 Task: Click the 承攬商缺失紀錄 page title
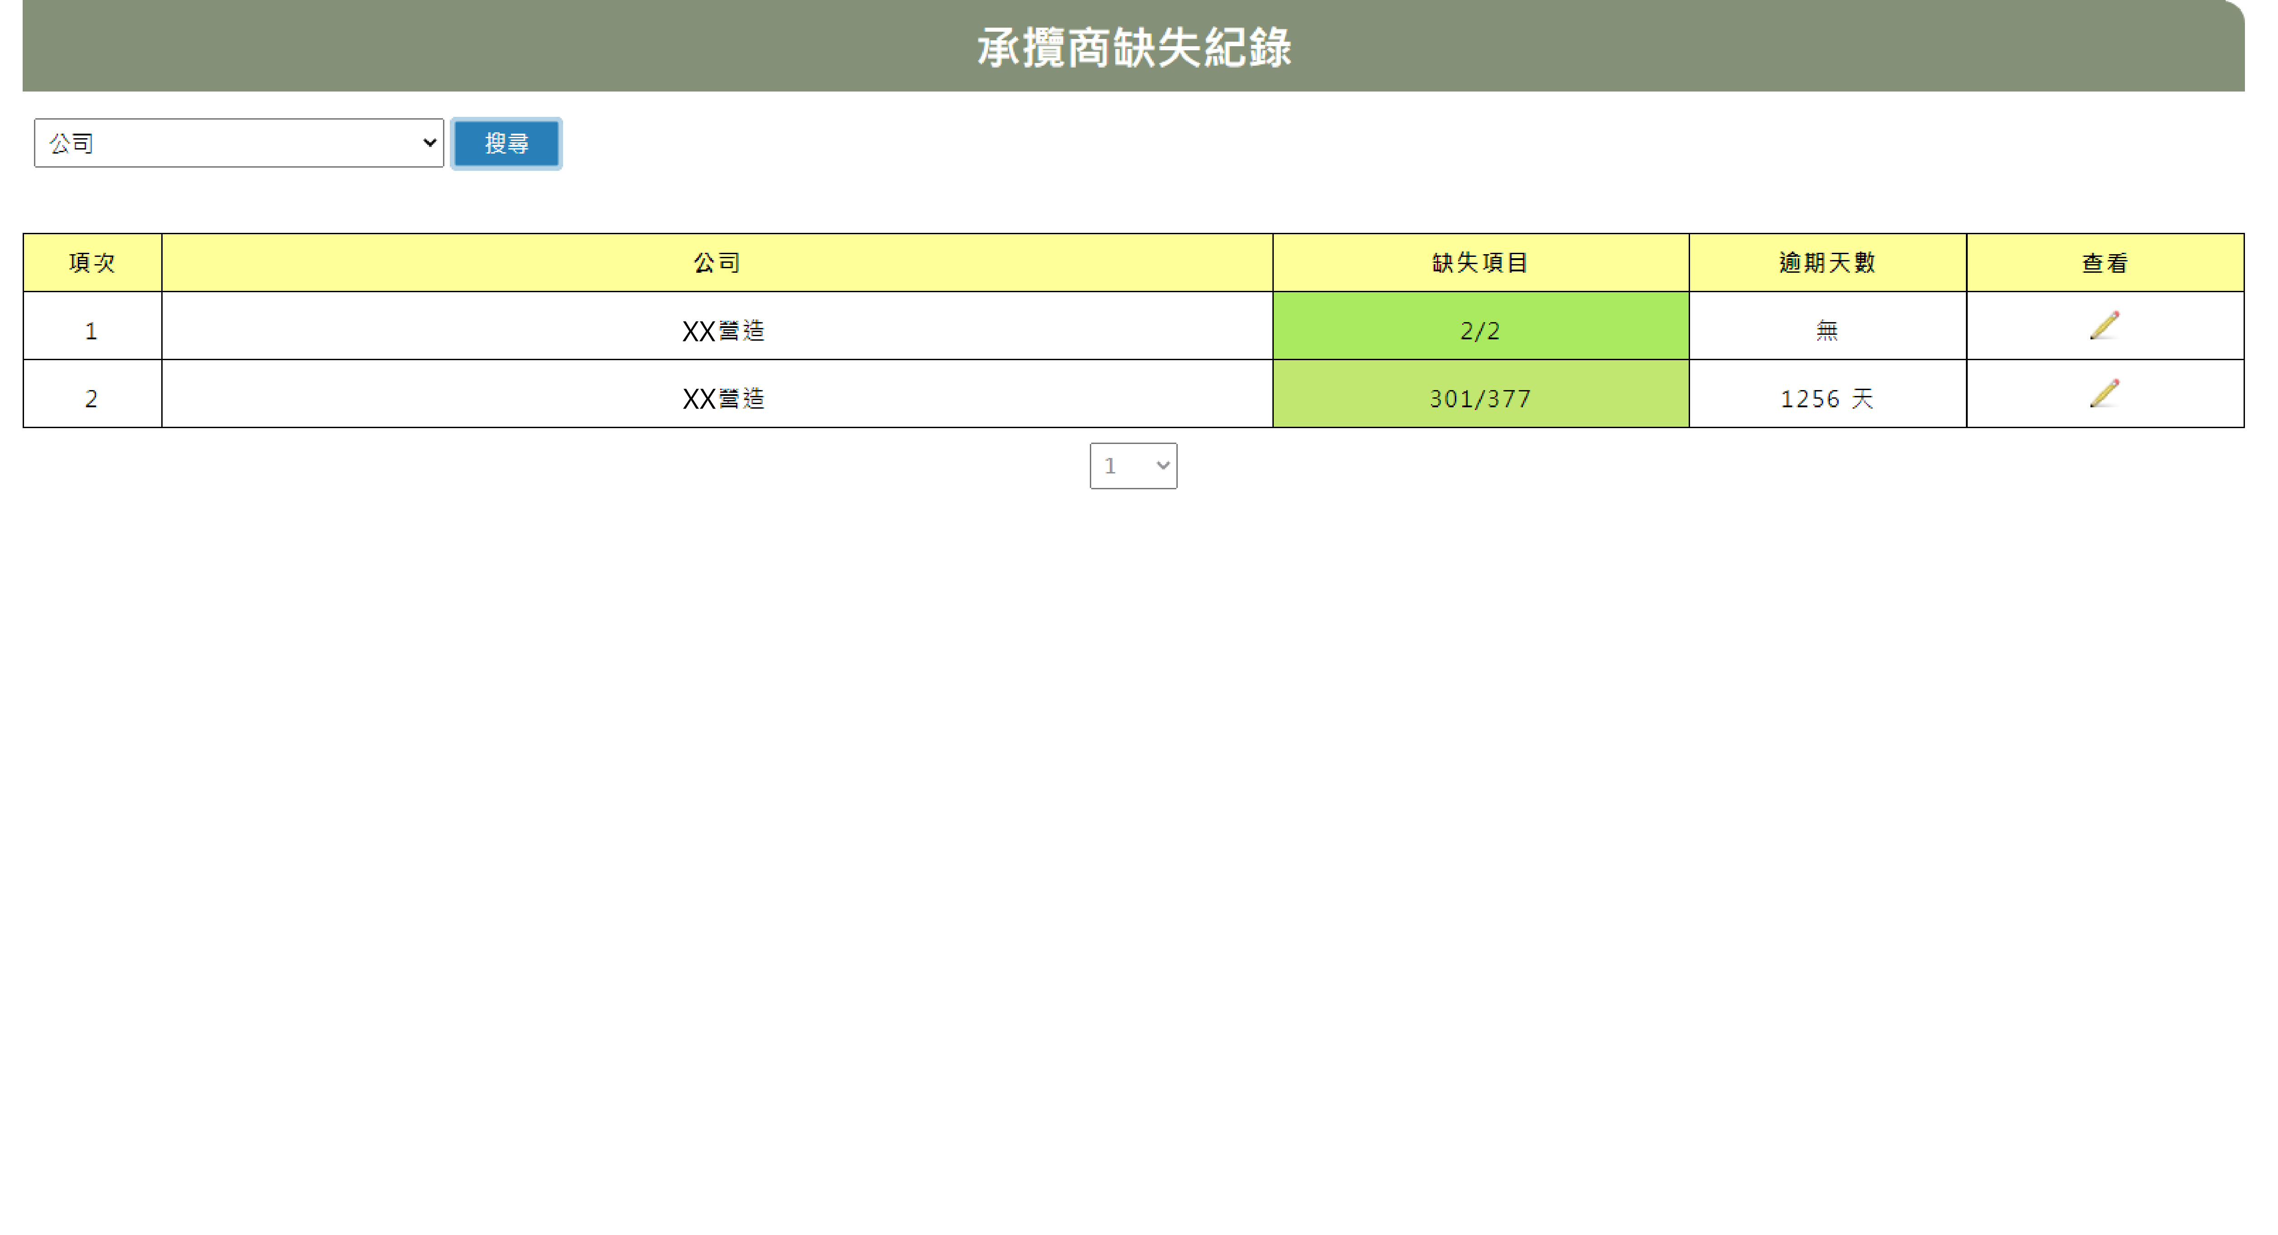1134,47
